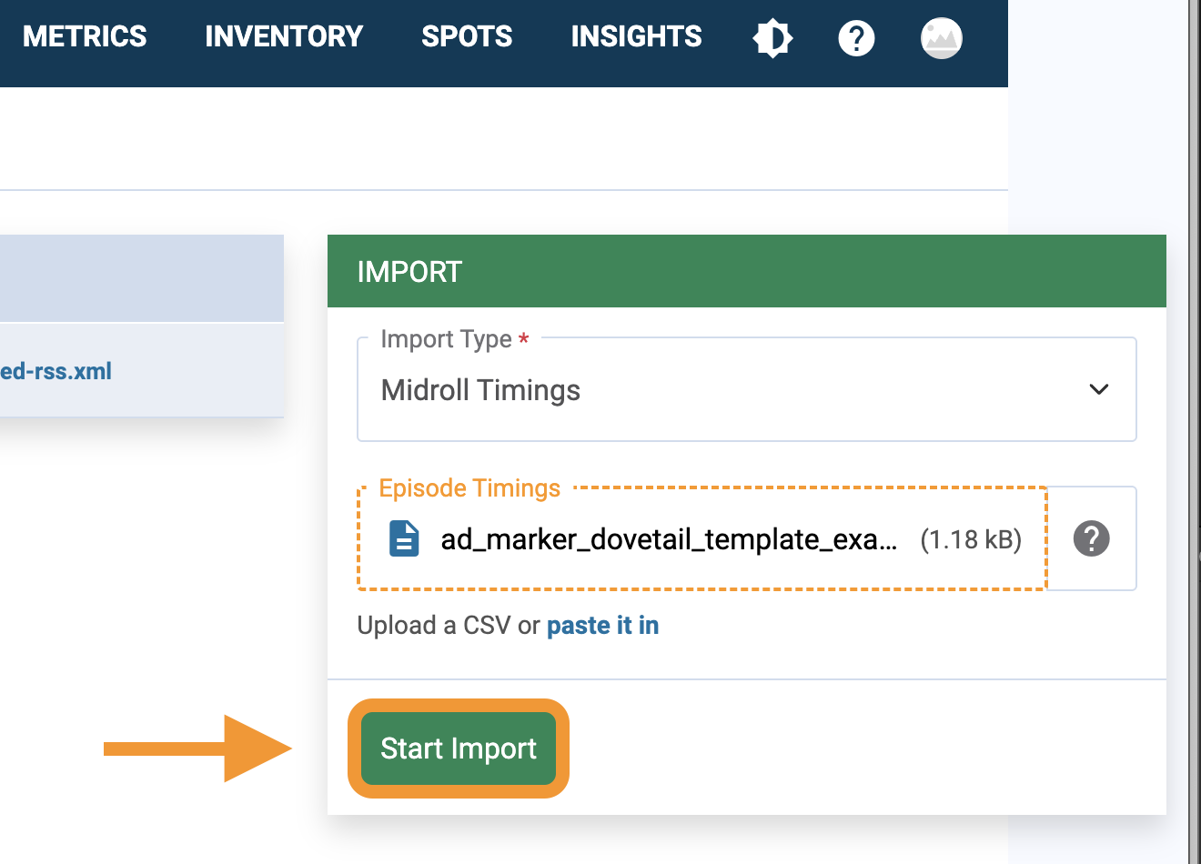Toggle the light/dark theme icon
The image size is (1201, 864).
coord(772,38)
